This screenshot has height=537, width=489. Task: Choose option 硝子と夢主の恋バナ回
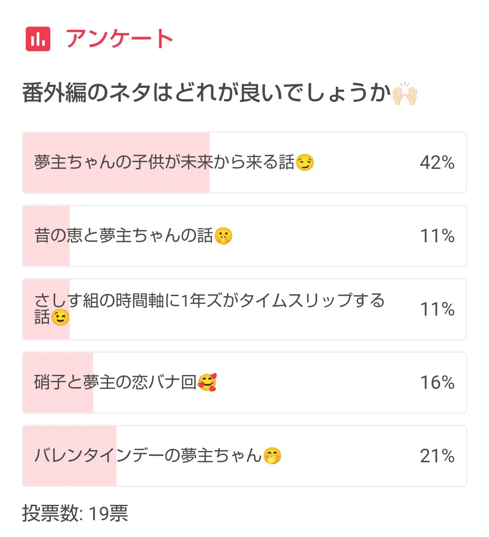tap(115, 383)
